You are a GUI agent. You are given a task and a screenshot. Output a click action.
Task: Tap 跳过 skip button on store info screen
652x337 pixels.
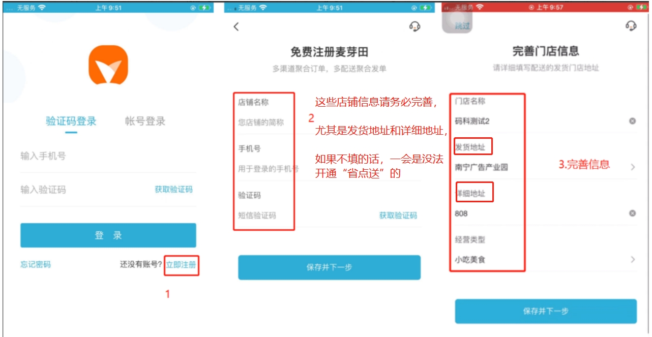coord(462,25)
